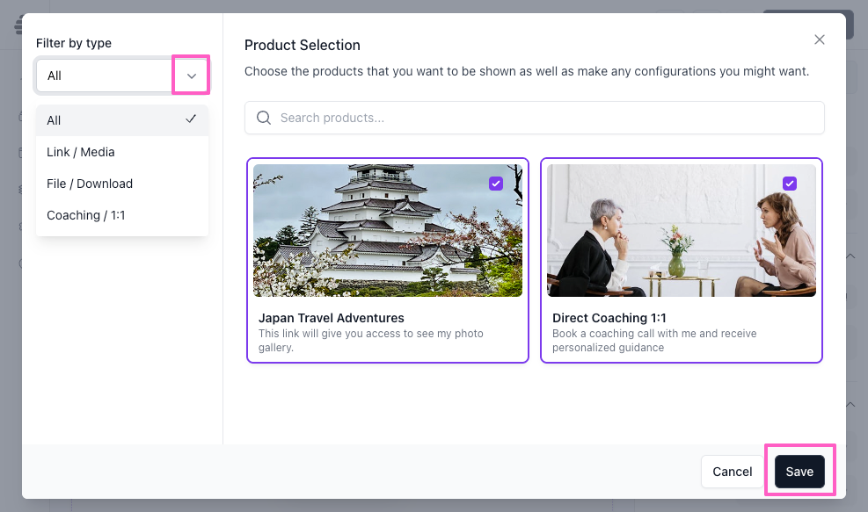Save the product selection
This screenshot has height=512, width=868.
tap(799, 472)
